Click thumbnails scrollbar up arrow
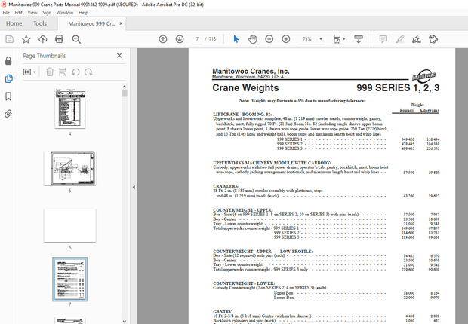468x324 pixels. [x=125, y=87]
